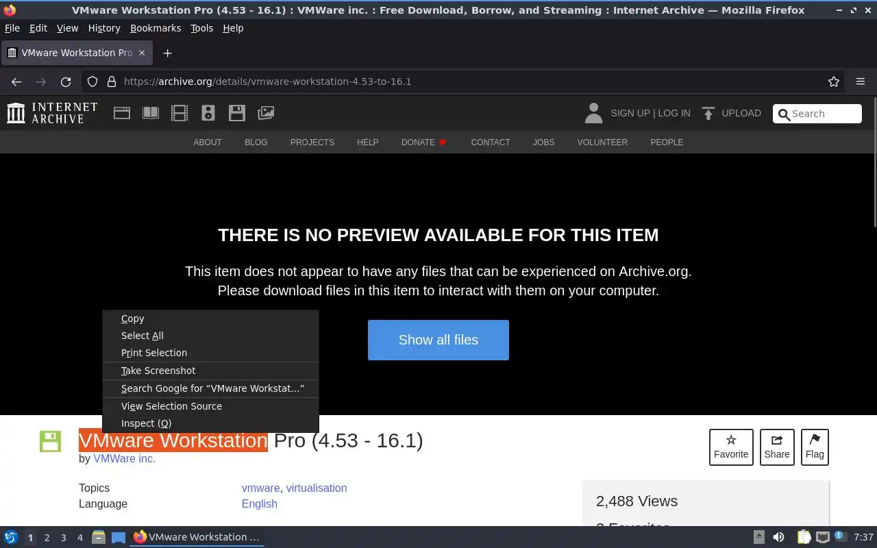
Task: Open the Firefox hamburger application menu
Action: point(861,82)
